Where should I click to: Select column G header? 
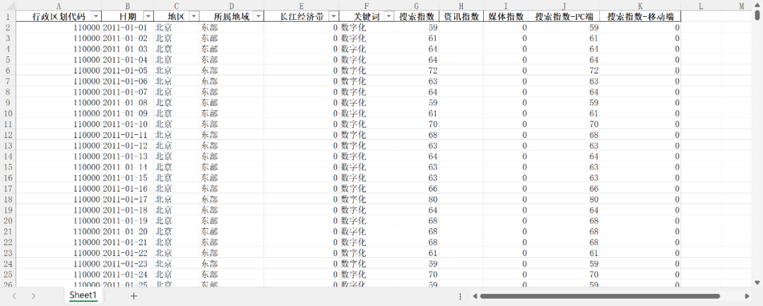point(417,6)
